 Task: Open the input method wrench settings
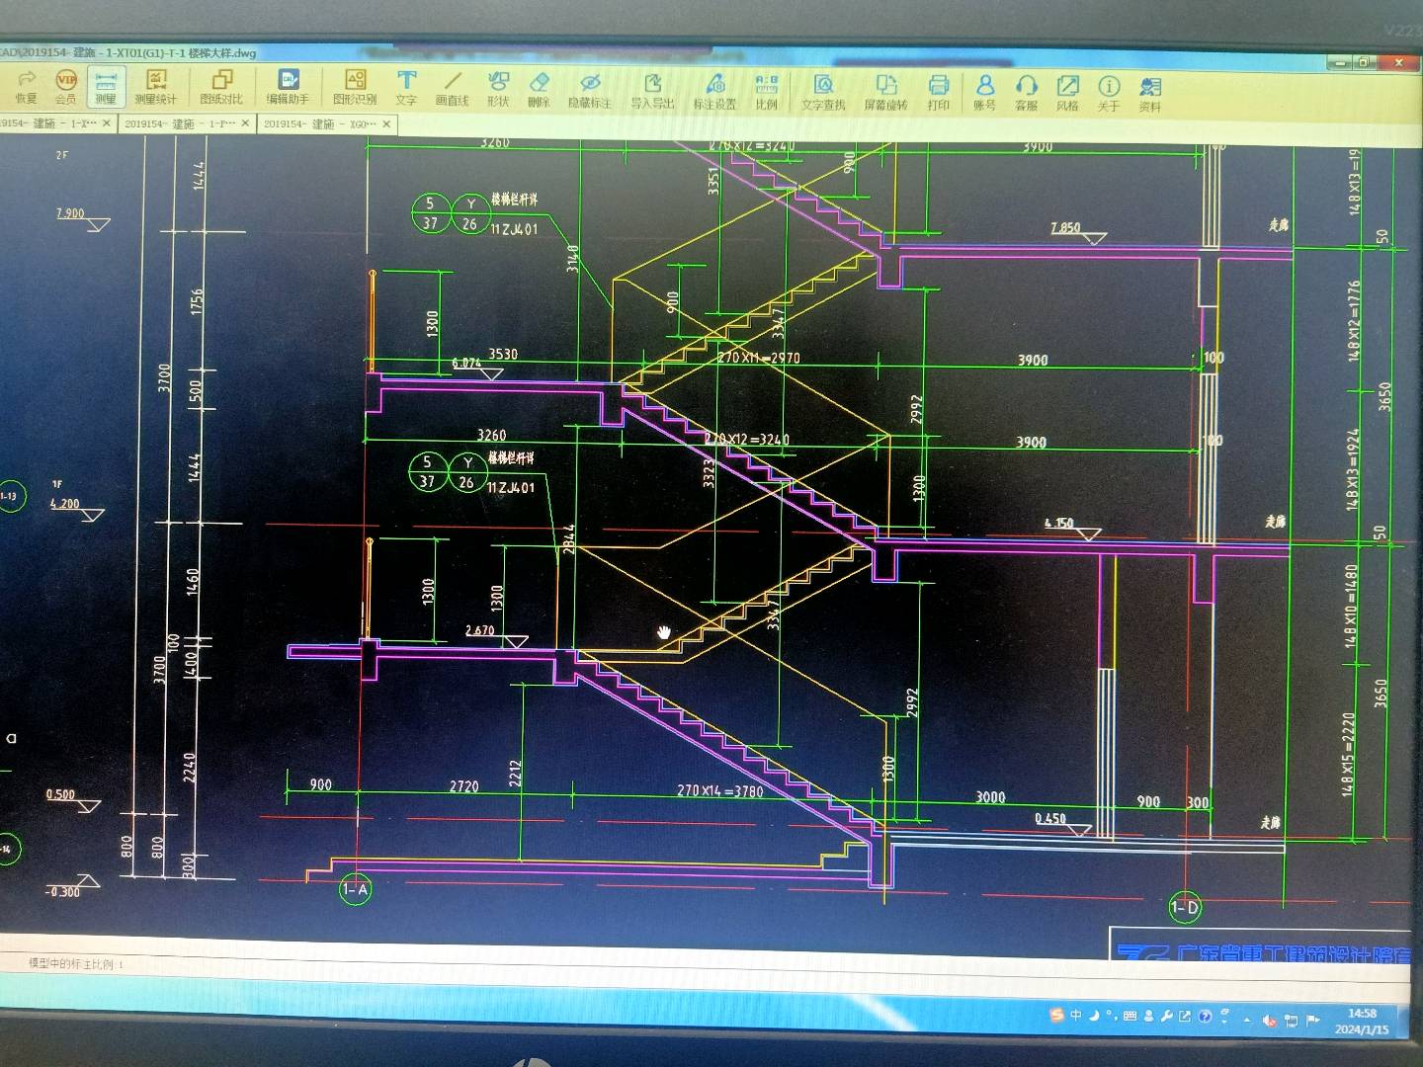coord(1167,1016)
